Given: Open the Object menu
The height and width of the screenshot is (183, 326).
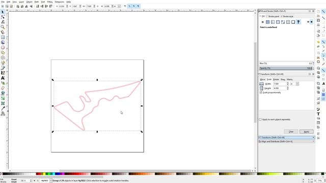Looking at the screenshot, I should point(29,2).
